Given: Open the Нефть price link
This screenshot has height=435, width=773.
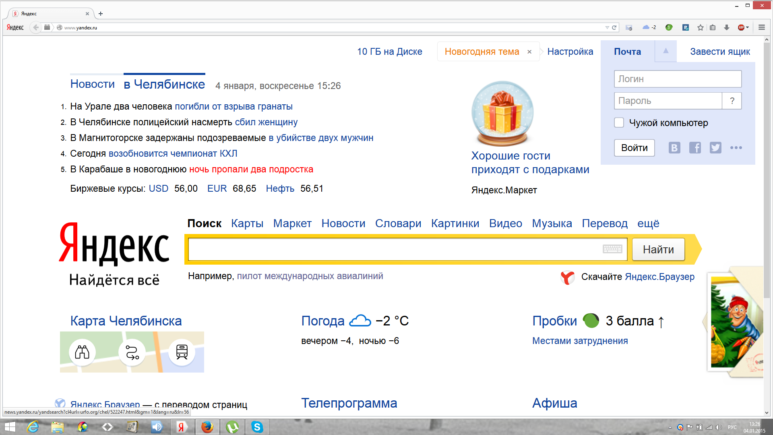Looking at the screenshot, I should (x=280, y=188).
